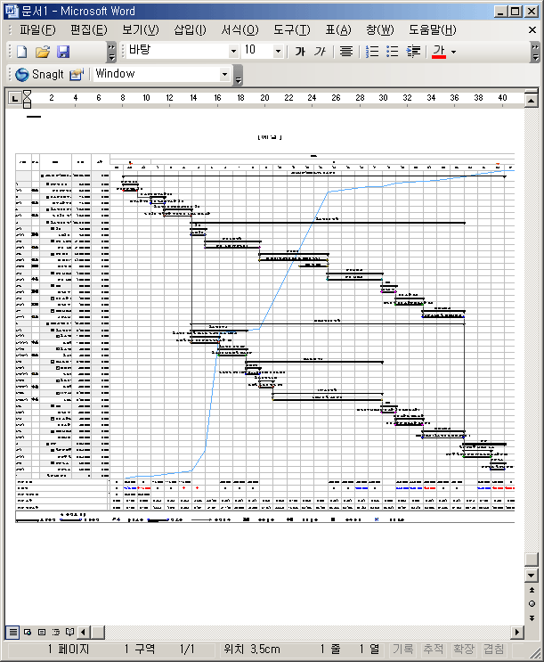Apply numbered list formatting
The image size is (544, 662).
pos(373,52)
